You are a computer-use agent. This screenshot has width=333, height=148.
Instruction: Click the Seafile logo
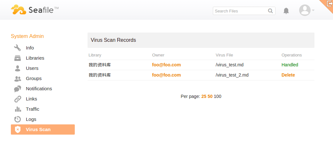click(x=35, y=10)
